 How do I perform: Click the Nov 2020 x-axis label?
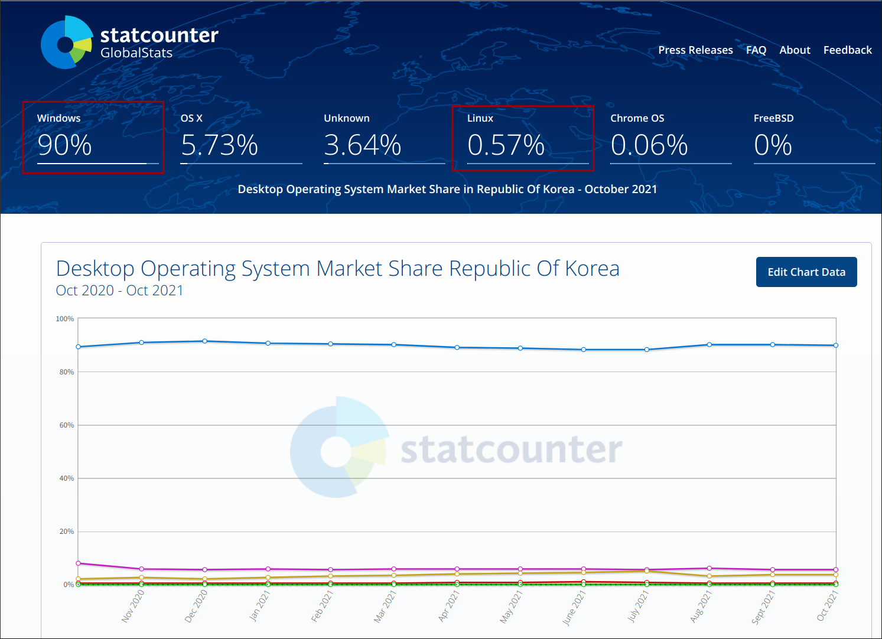click(x=133, y=606)
